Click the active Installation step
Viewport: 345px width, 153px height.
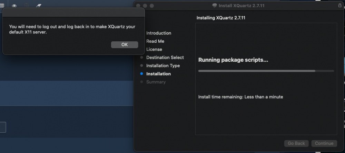(x=158, y=74)
